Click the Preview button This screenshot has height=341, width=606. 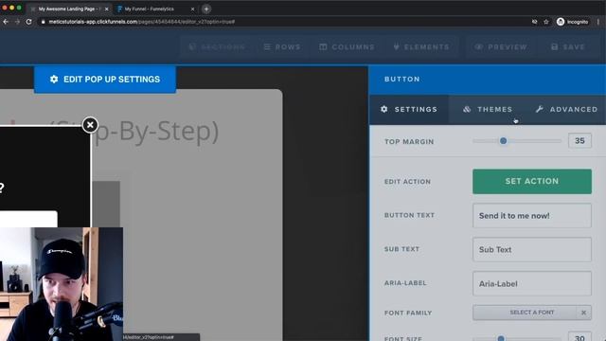tap(501, 47)
